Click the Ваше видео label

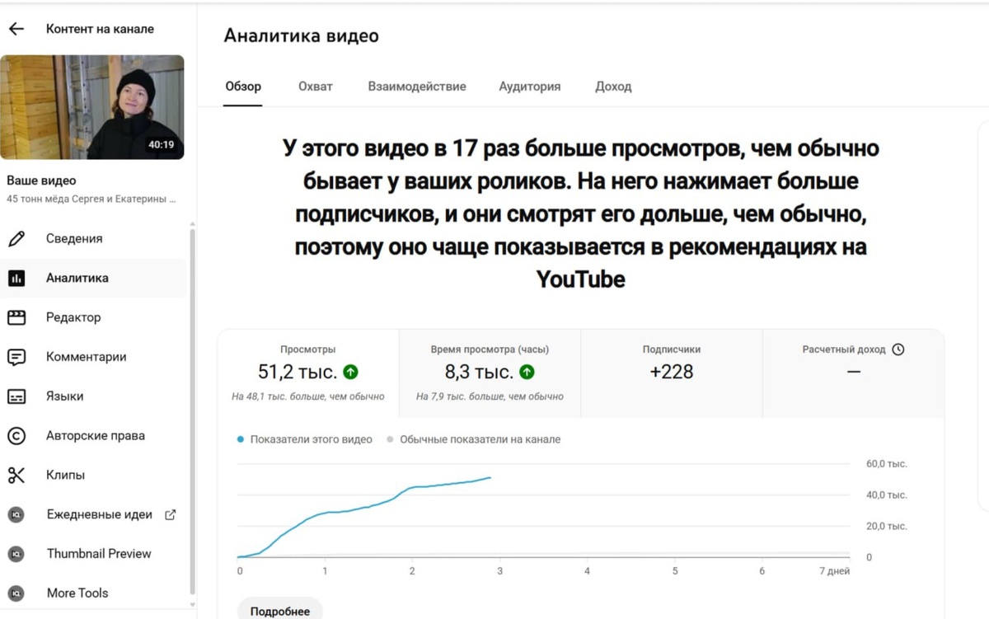(41, 181)
